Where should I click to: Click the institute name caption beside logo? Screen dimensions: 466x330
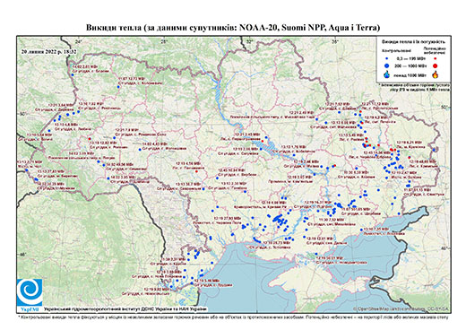tap(125, 309)
